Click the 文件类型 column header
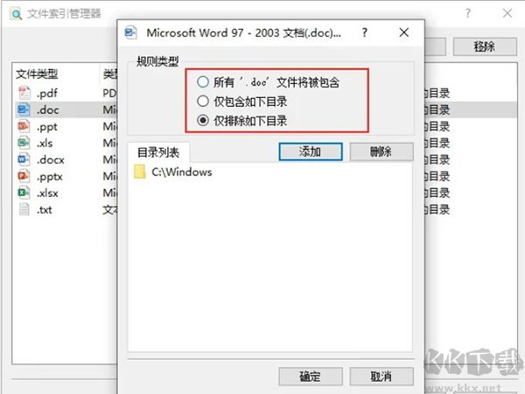The width and height of the screenshot is (525, 394). point(37,74)
